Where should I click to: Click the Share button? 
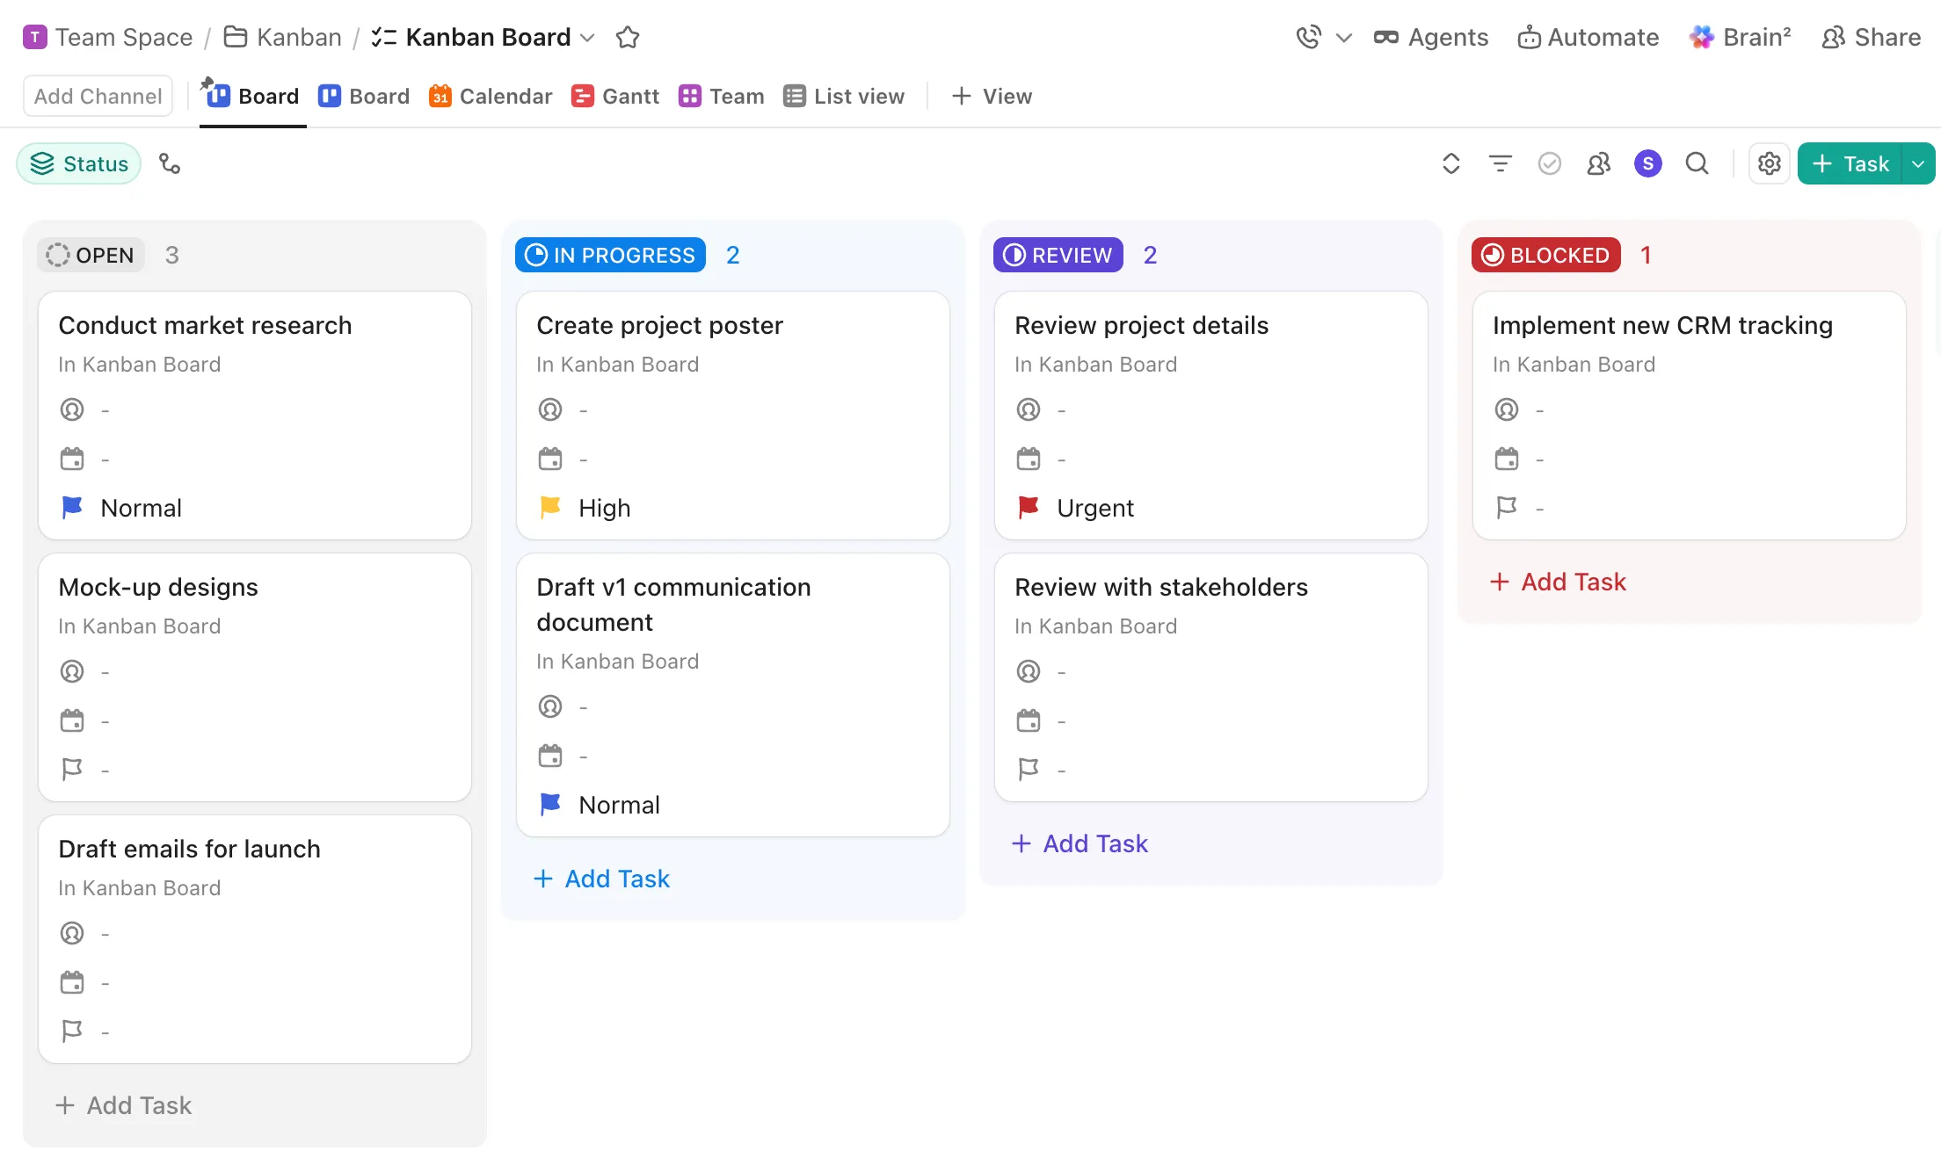pyautogui.click(x=1872, y=37)
